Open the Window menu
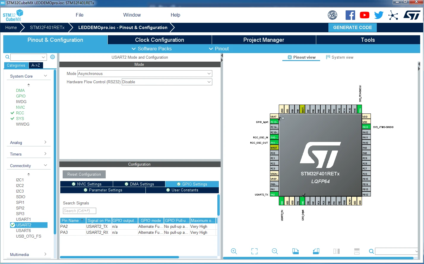This screenshot has height=264, width=424. (x=132, y=15)
